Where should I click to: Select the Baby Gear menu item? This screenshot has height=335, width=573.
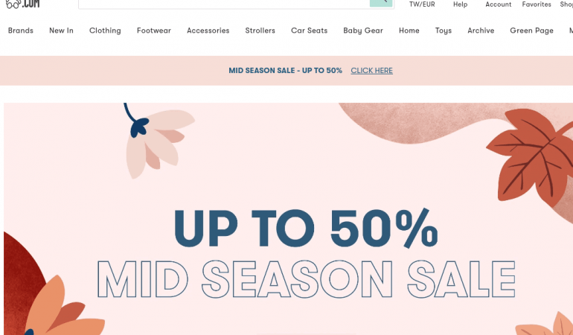click(x=363, y=31)
